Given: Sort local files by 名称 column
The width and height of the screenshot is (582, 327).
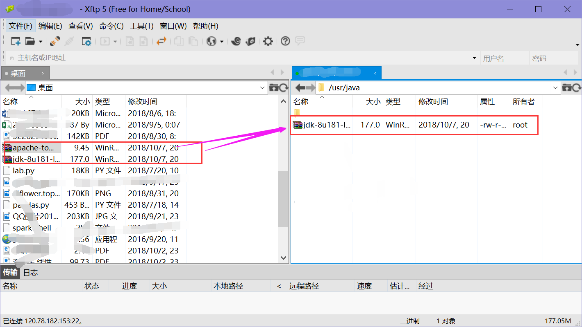Looking at the screenshot, I should pyautogui.click(x=31, y=102).
